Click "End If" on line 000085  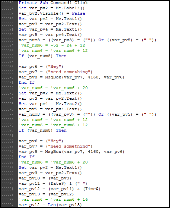tap(27, 157)
